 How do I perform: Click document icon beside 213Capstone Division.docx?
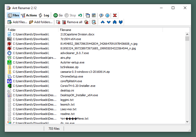[x=9, y=34]
